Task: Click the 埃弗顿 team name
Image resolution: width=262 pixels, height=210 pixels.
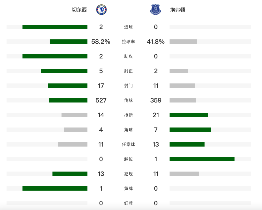Action: tap(178, 10)
